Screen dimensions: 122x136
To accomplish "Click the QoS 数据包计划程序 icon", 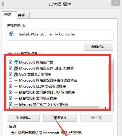I will [x=16, y=74].
